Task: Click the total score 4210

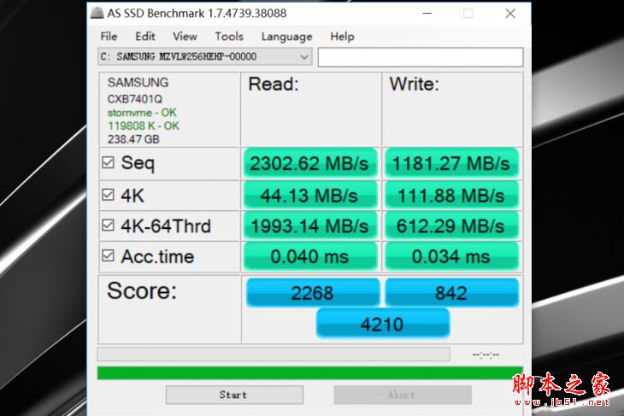Action: click(x=383, y=324)
